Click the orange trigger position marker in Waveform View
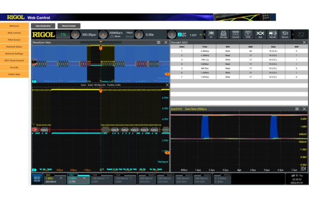The width and height of the screenshot is (309, 205). click(x=100, y=47)
